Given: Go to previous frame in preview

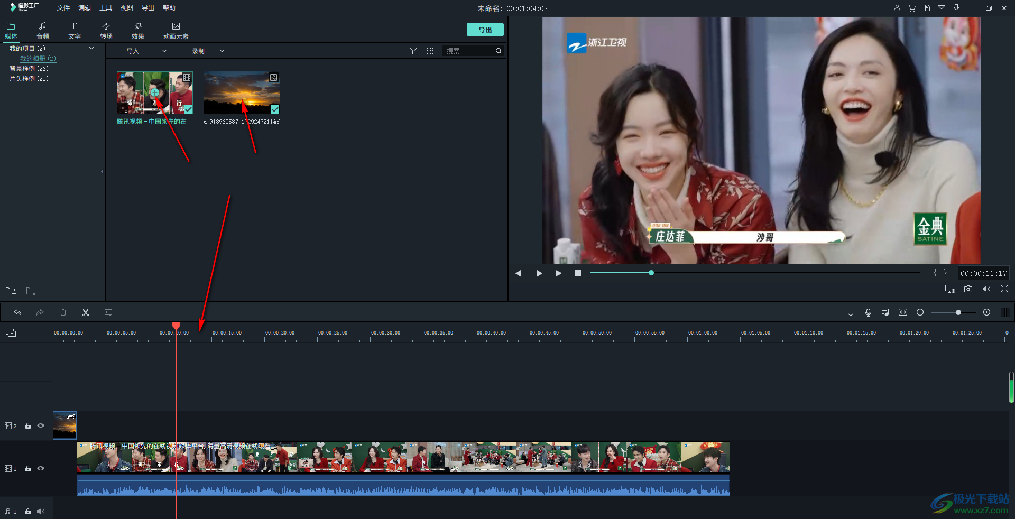Looking at the screenshot, I should point(519,273).
